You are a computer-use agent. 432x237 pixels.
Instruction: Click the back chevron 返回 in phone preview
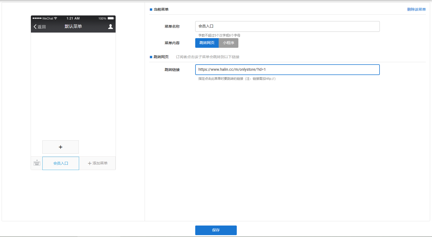(40, 27)
